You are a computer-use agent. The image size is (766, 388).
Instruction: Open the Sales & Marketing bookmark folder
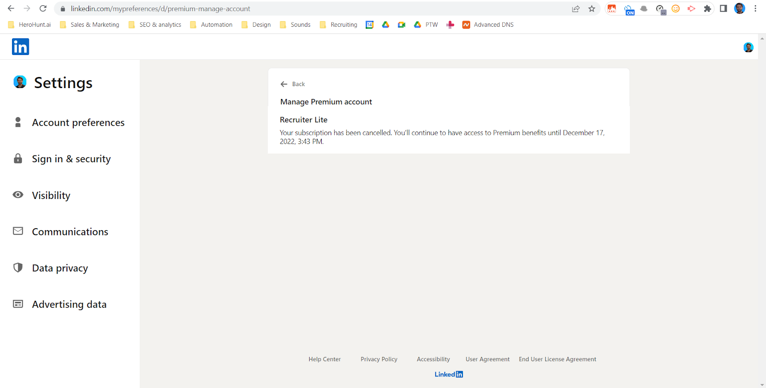coord(90,25)
